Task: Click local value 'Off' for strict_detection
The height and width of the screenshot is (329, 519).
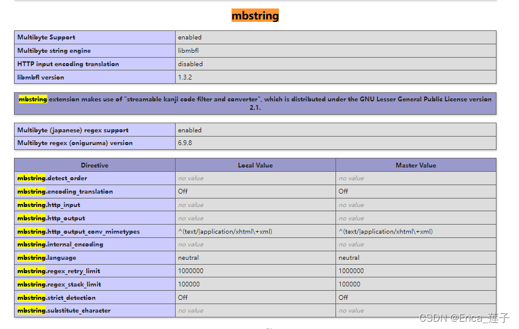Action: [183, 297]
